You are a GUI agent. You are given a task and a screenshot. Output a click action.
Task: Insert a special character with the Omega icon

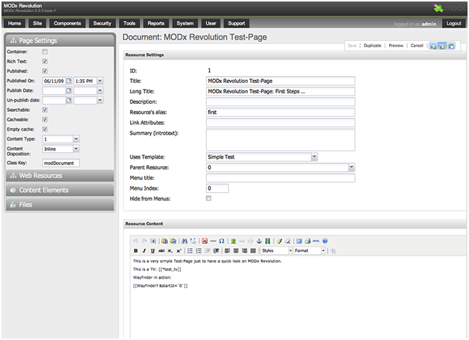(x=223, y=241)
